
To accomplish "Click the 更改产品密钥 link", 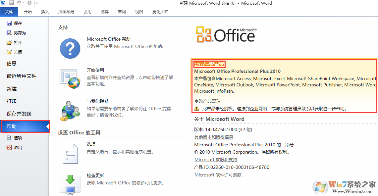I will (x=207, y=101).
